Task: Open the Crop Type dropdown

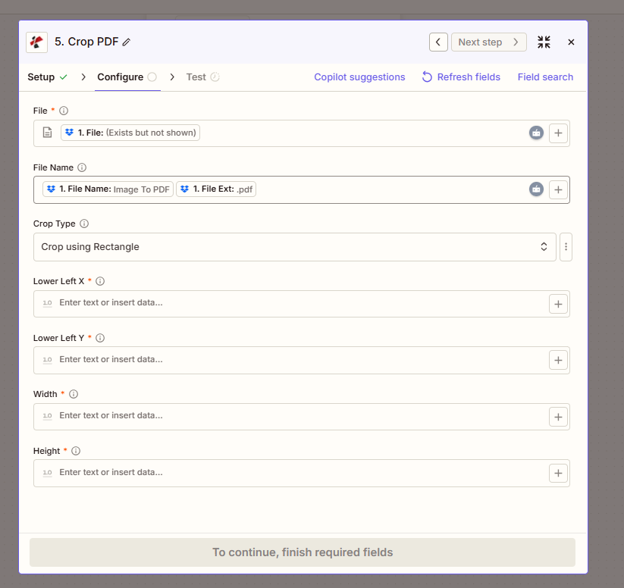Action: pyautogui.click(x=294, y=247)
